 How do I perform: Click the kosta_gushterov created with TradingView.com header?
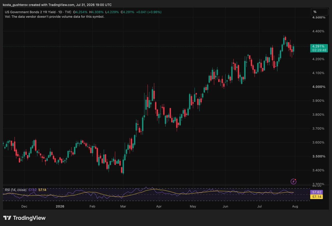pos(57,5)
